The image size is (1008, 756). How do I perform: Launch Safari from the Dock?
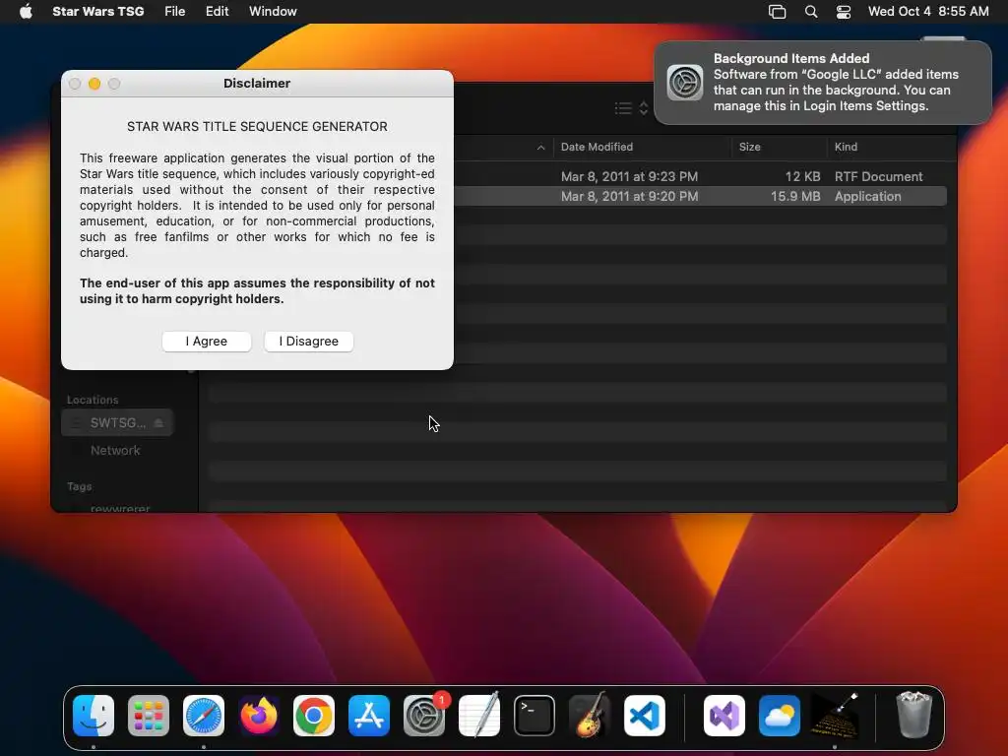pos(204,716)
